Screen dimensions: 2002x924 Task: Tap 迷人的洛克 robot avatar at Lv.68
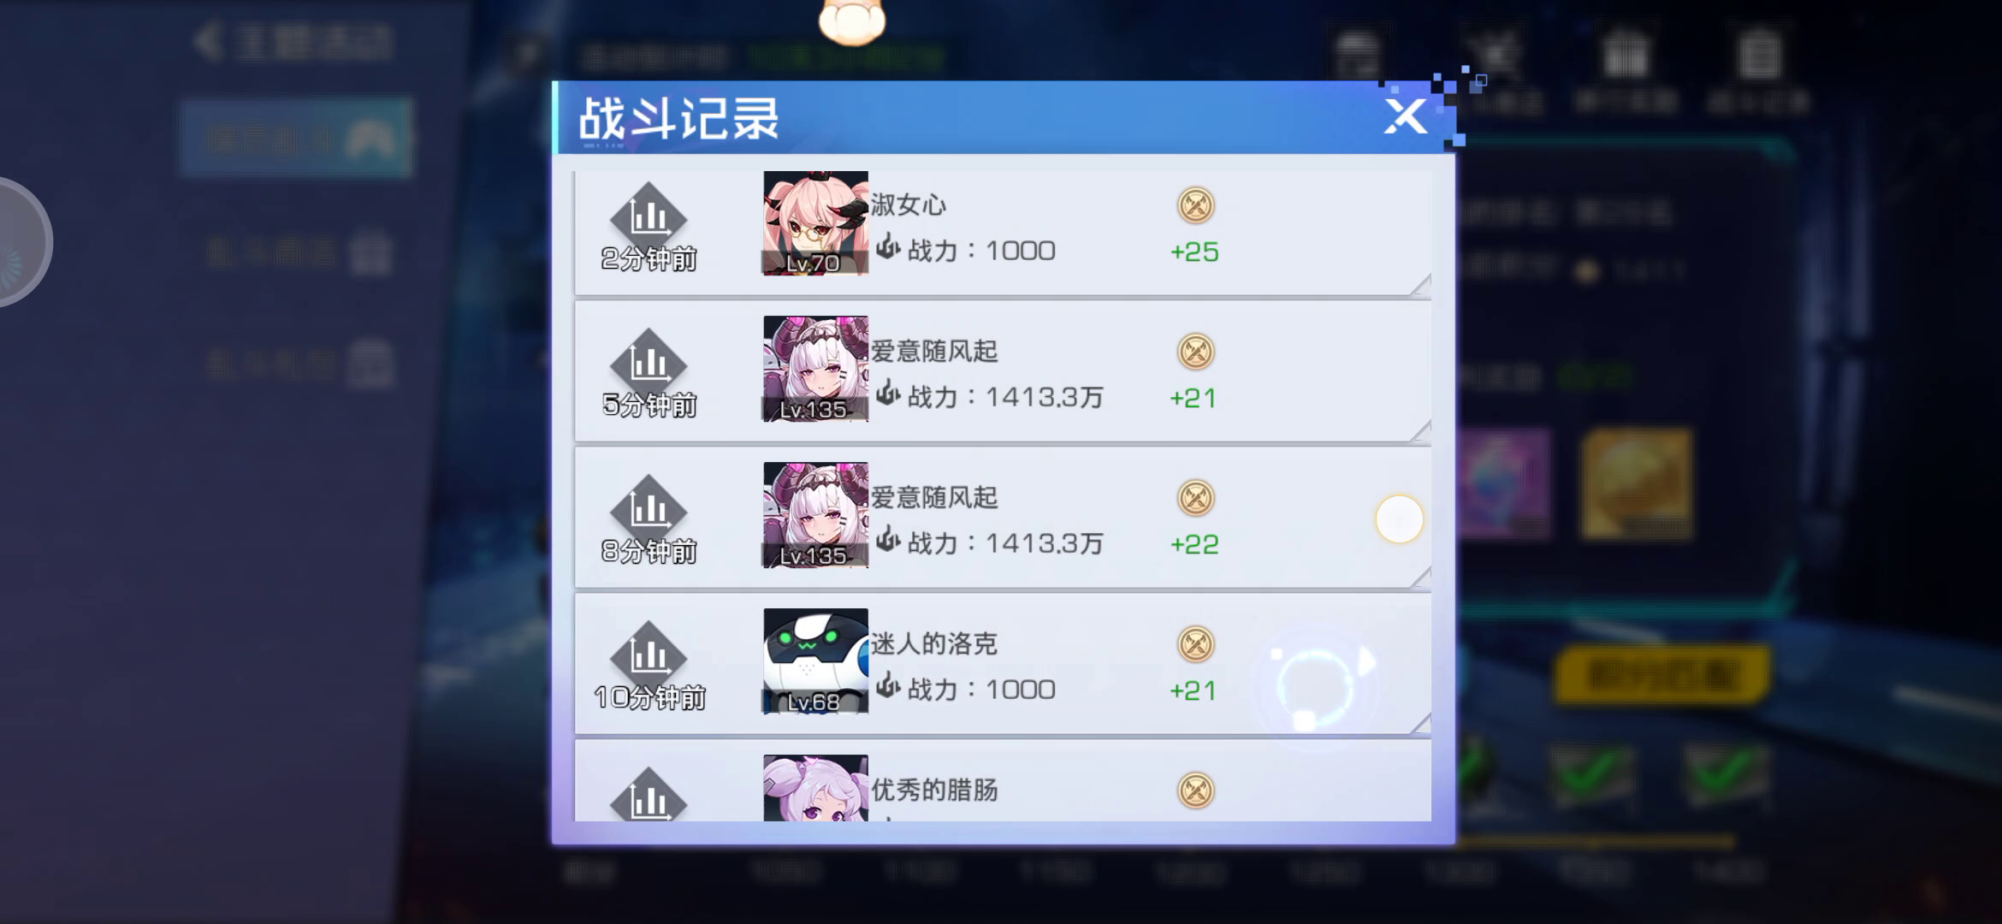(x=815, y=661)
